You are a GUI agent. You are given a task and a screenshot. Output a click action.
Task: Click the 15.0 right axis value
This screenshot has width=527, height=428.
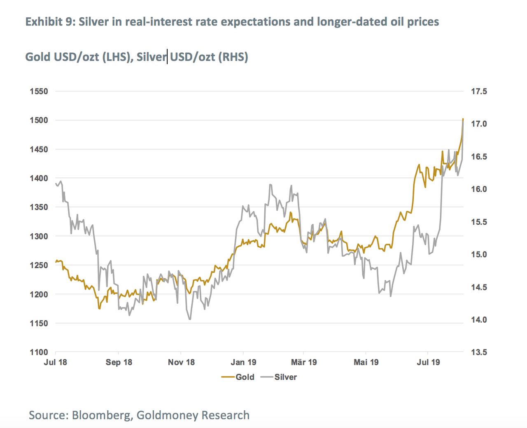479,254
